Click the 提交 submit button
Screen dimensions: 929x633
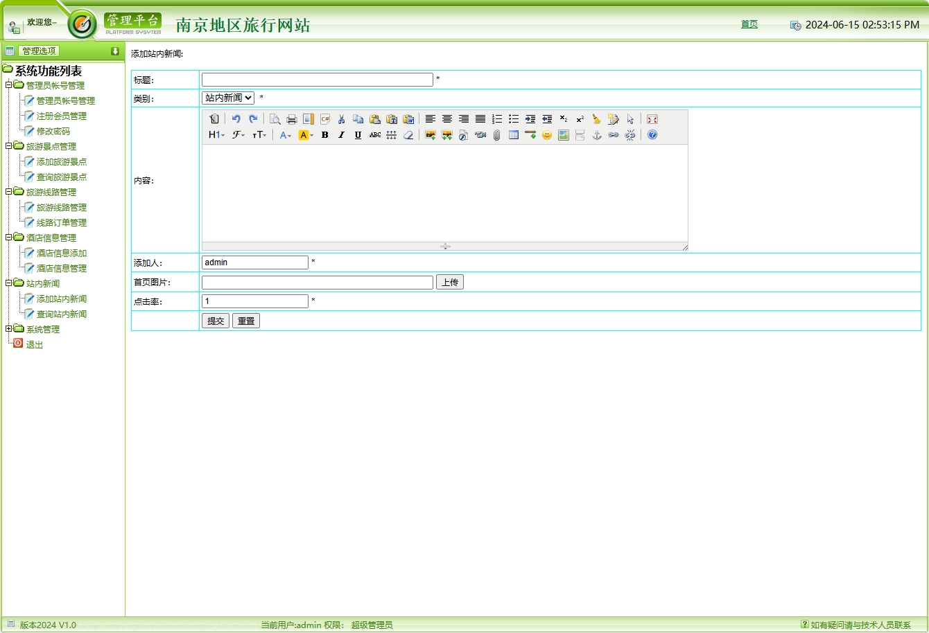(216, 321)
